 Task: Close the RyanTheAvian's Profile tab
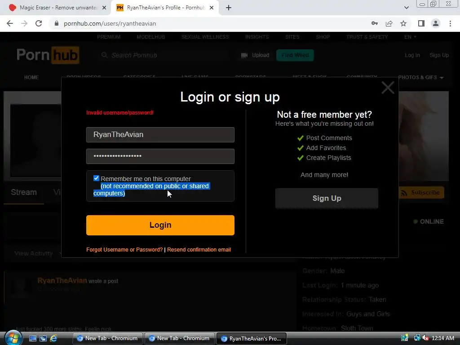pyautogui.click(x=212, y=8)
